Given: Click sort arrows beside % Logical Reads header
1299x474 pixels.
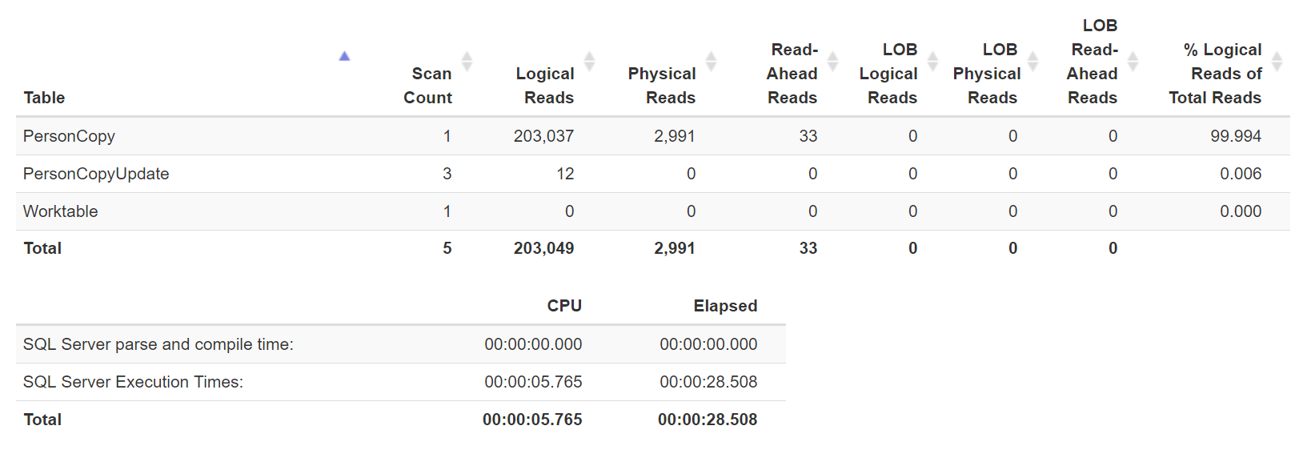Looking at the screenshot, I should point(1277,61).
